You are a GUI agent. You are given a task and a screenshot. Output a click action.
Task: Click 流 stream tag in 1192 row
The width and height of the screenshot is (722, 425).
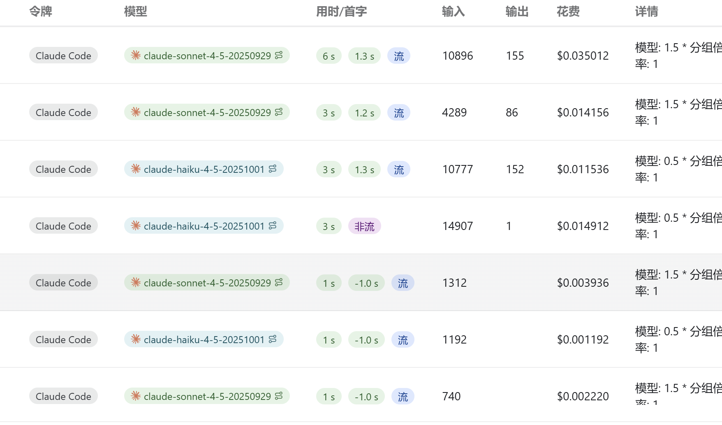click(403, 340)
